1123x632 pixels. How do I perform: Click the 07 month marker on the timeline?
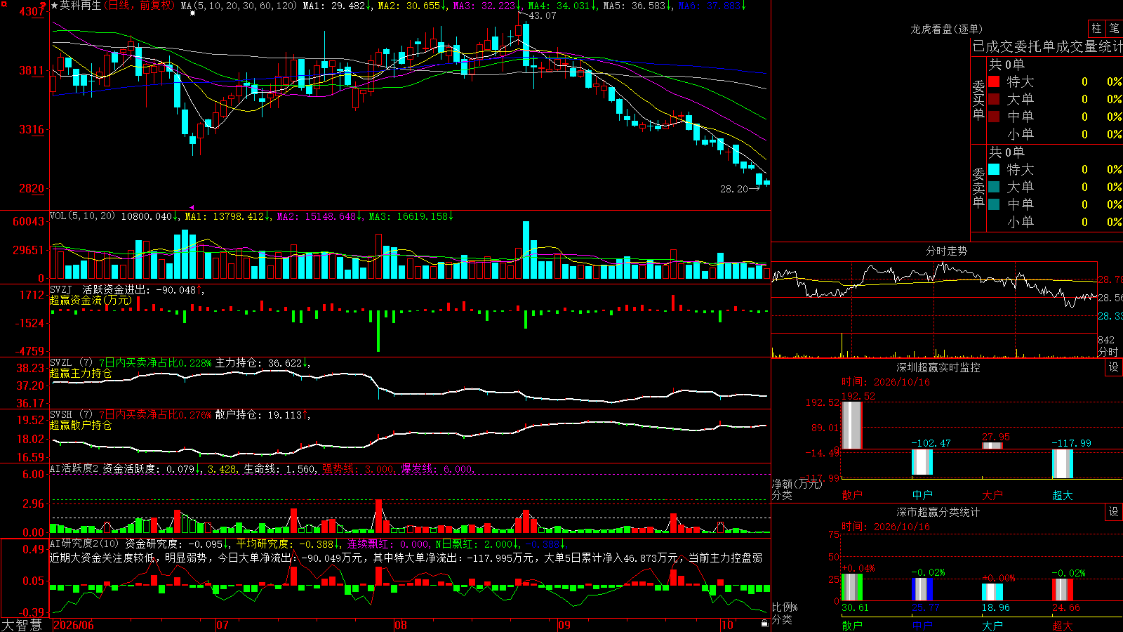[222, 625]
